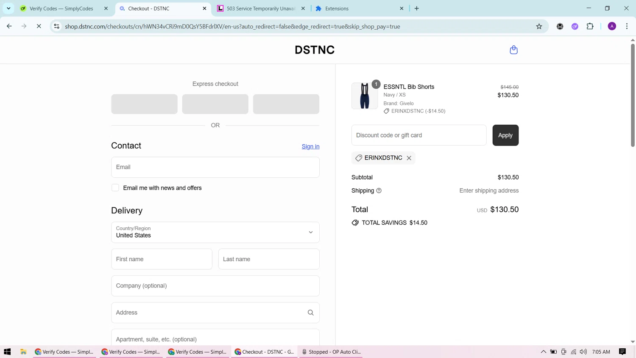Screen dimensions: 636x358
Task: Stop loading the page
Action: click(39, 26)
